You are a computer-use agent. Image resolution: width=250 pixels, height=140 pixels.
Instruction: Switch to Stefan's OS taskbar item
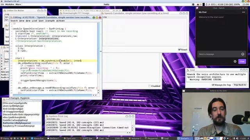[185, 138]
